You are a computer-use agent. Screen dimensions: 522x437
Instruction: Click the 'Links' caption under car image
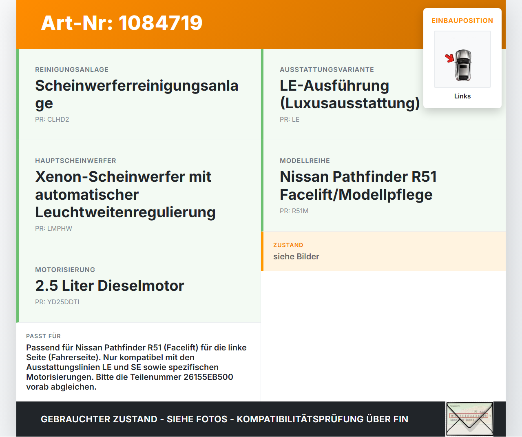pos(462,96)
